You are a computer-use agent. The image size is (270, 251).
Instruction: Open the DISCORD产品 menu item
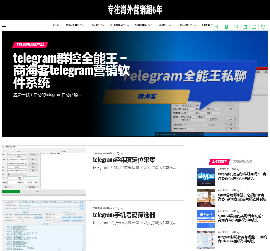point(187,25)
